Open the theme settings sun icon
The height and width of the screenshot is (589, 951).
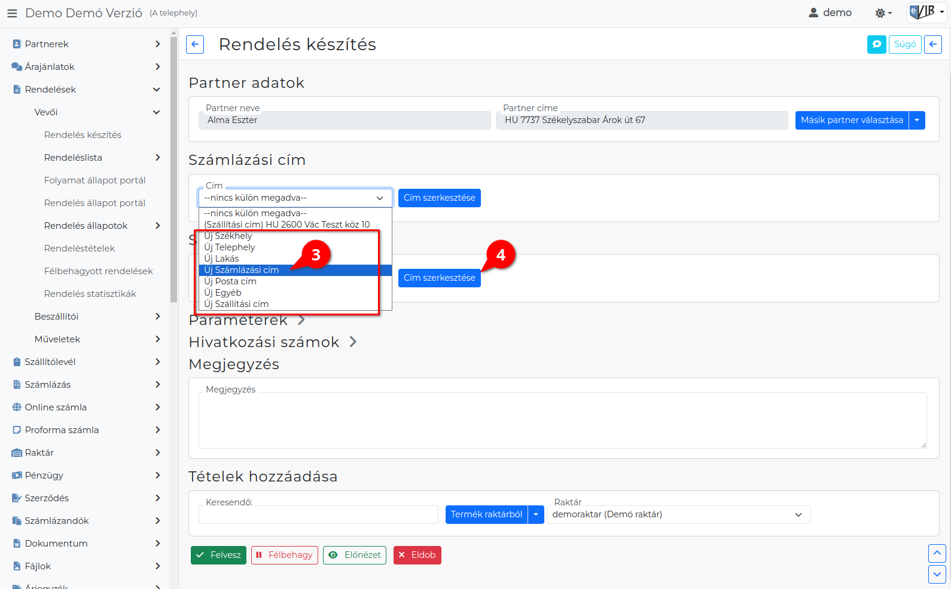[883, 13]
